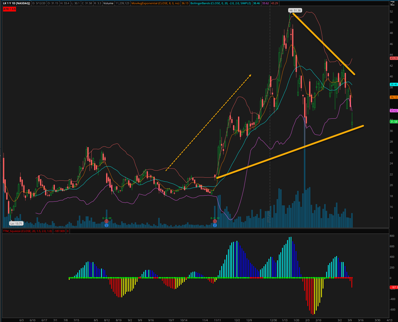Click the $-0.32 earnings label
Image resolution: width=398 pixels, height=322 pixels.
point(215,218)
